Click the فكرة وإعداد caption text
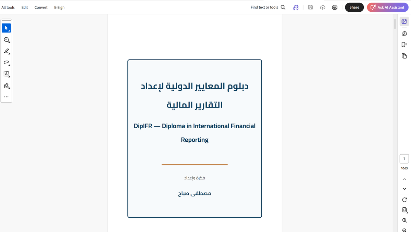Viewport: 411px width, 232px height. (195, 178)
